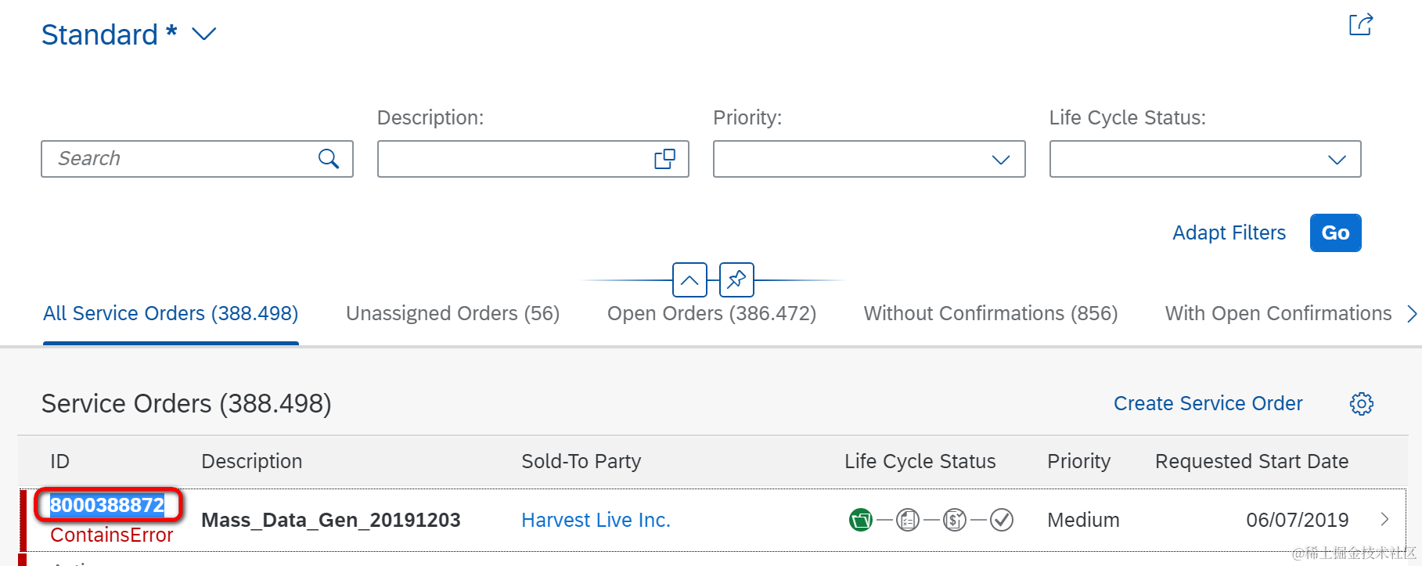
Task: Collapse the filter header with up arrow
Action: point(689,279)
